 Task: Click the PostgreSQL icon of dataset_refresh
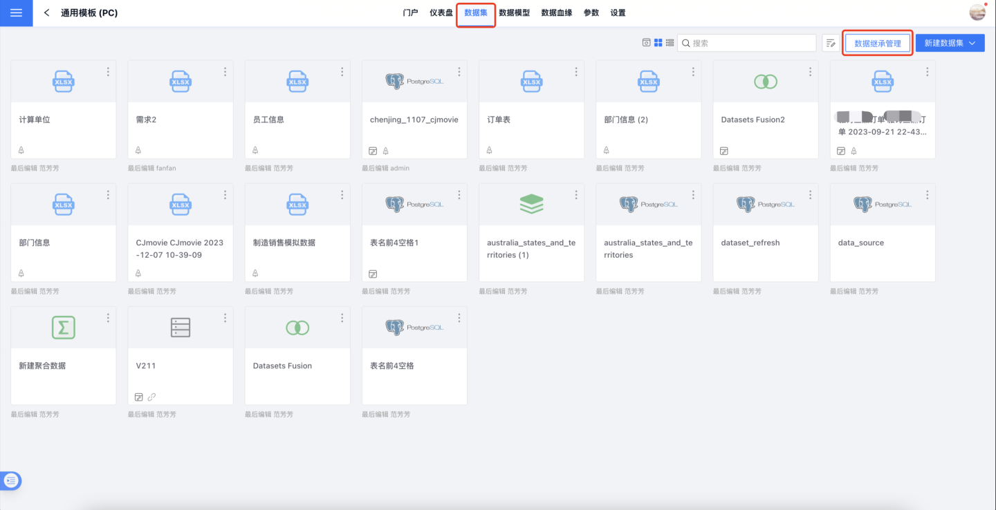[766, 205]
